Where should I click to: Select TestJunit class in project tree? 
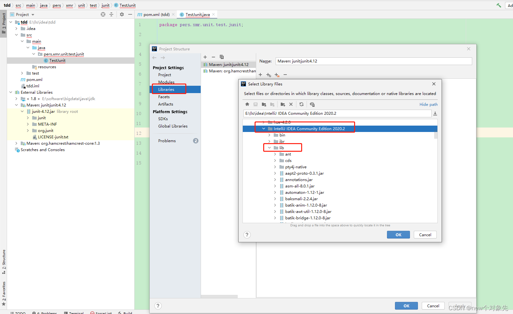coord(57,61)
